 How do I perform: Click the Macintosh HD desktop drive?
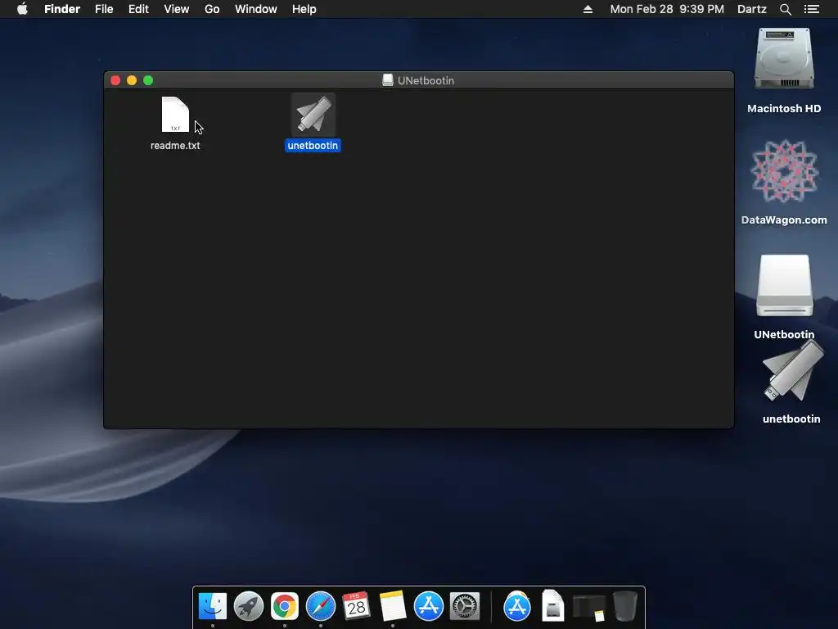[784, 59]
